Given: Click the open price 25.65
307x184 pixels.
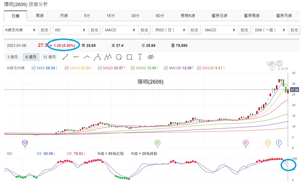Looking at the screenshot, I should 91,45.
